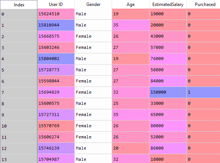Click the Age cell in row 12

pyautogui.click(x=130, y=148)
